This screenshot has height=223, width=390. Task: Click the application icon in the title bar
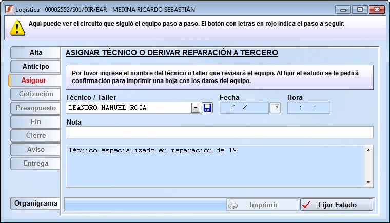[x=8, y=9]
